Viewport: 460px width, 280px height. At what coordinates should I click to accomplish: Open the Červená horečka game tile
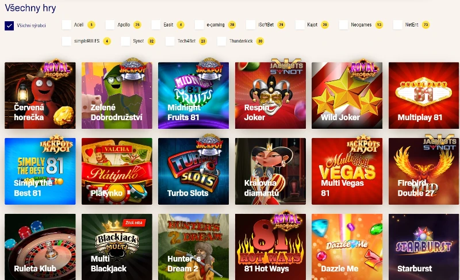[40, 95]
